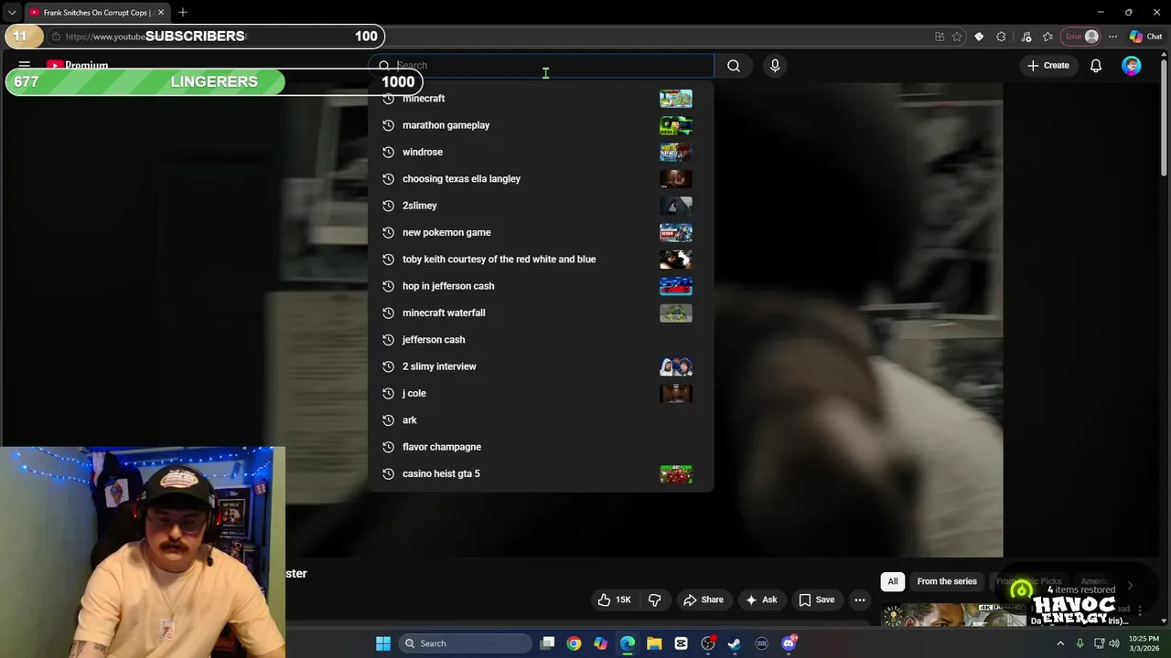This screenshot has height=658, width=1171.
Task: Open Microsoft Edge from the taskbar
Action: coord(628,643)
